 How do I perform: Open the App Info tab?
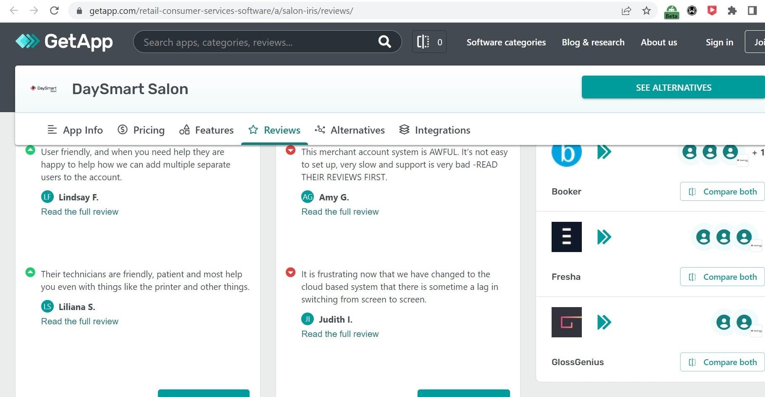[x=75, y=130]
